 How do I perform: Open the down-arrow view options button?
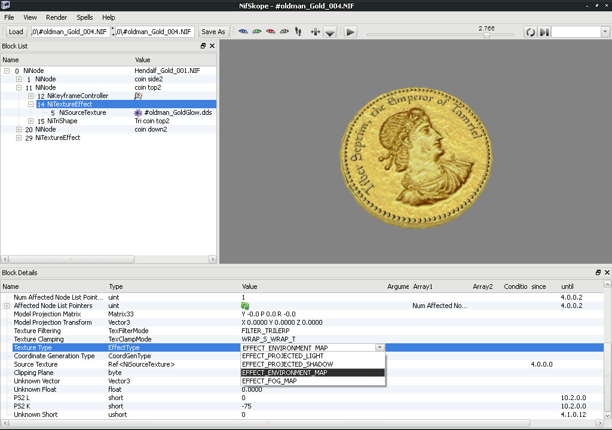[330, 32]
